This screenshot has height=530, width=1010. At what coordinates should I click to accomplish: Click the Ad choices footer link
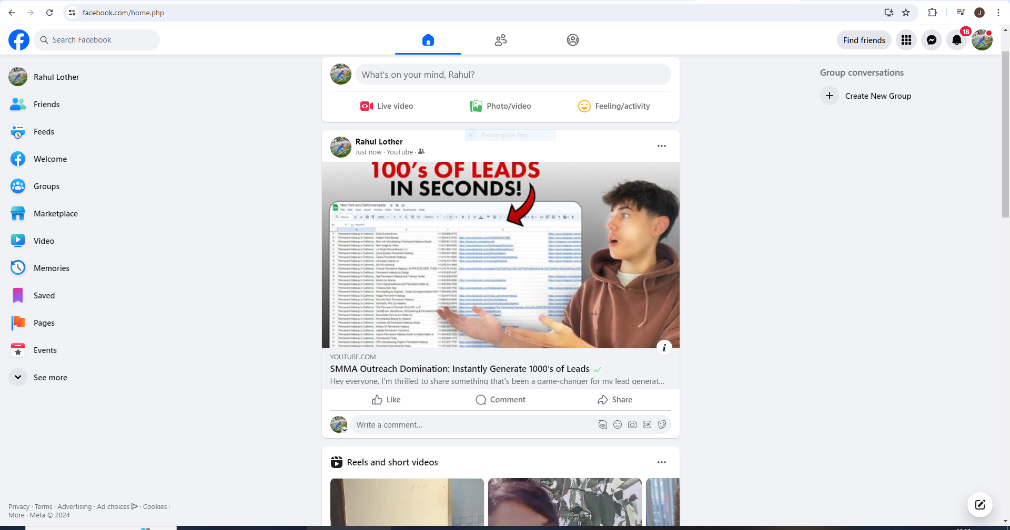[x=117, y=506]
